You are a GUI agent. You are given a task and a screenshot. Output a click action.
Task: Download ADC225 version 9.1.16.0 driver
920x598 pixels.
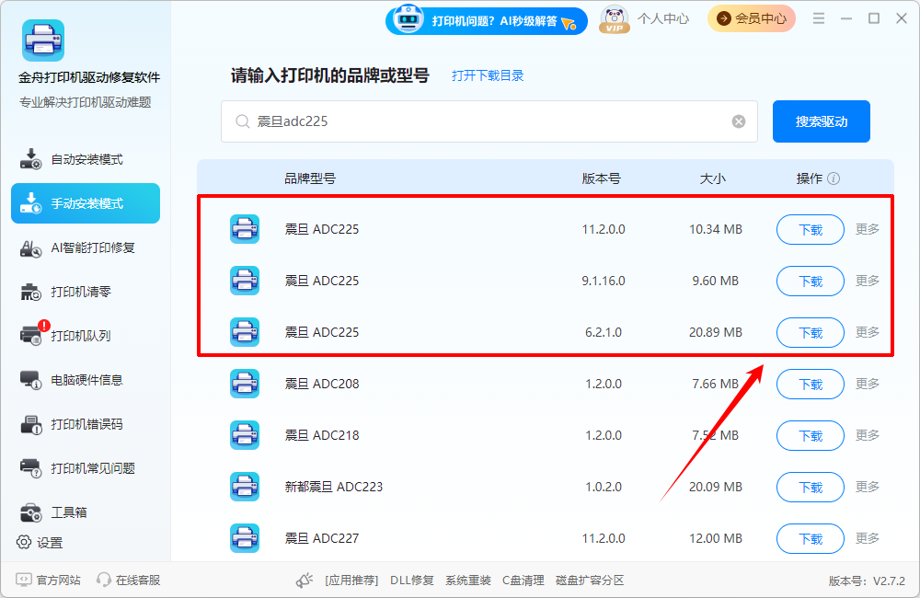point(811,282)
